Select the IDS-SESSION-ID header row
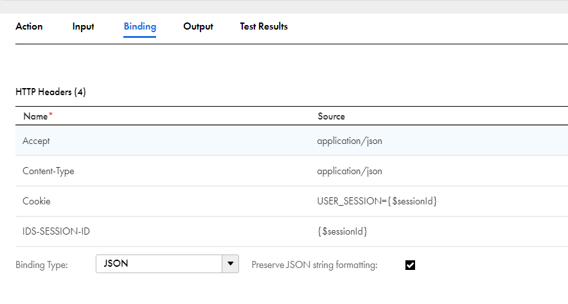 292,231
